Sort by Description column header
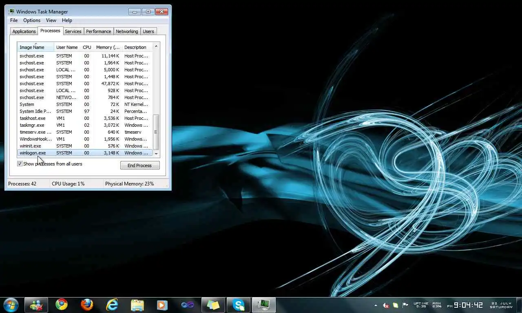The height and width of the screenshot is (313, 522). 137,47
